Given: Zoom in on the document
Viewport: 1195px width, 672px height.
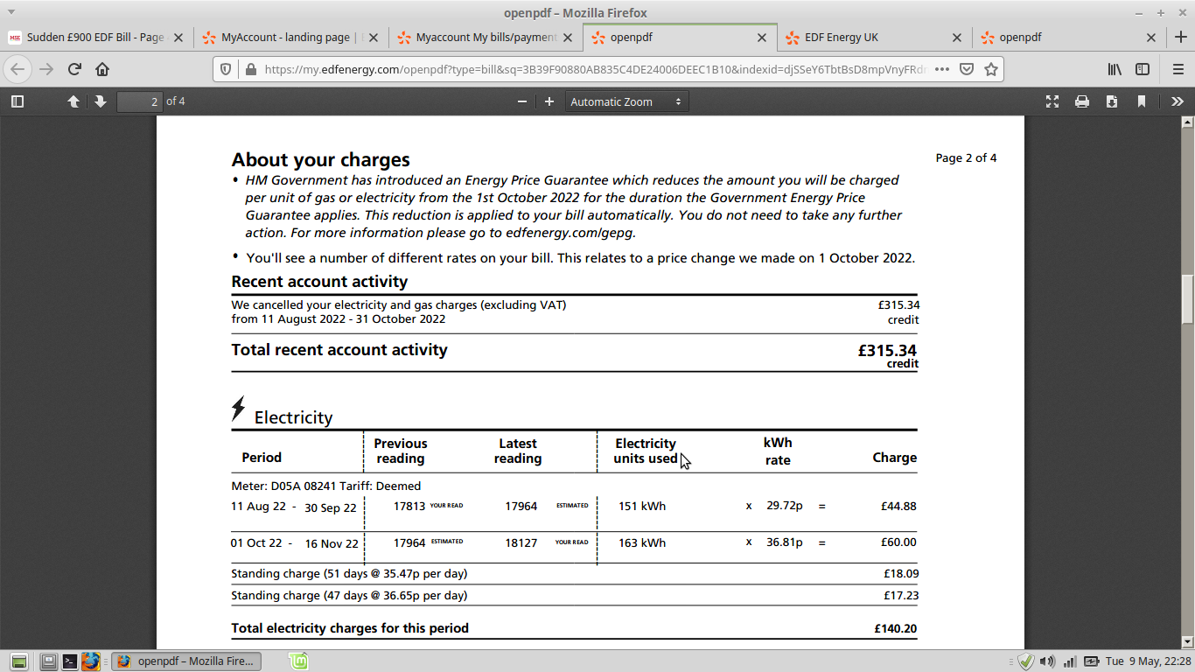Looking at the screenshot, I should click(549, 101).
